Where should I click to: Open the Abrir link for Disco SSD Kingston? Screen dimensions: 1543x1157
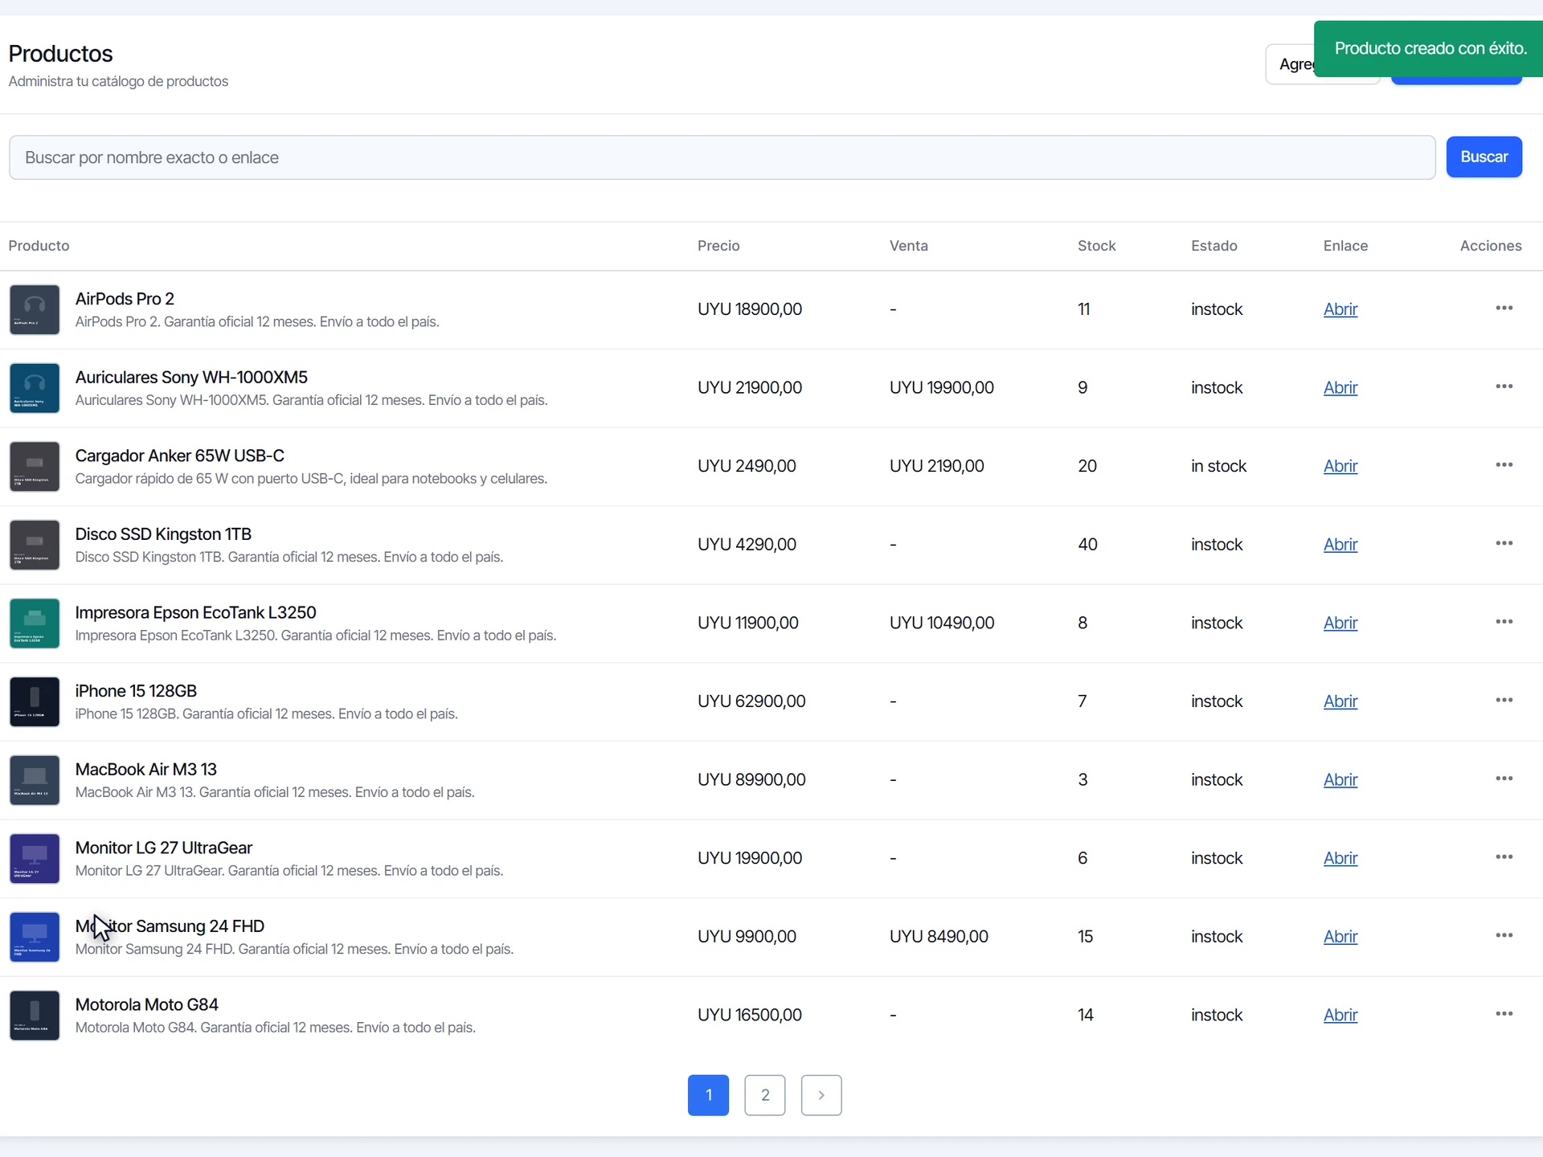[x=1340, y=545]
